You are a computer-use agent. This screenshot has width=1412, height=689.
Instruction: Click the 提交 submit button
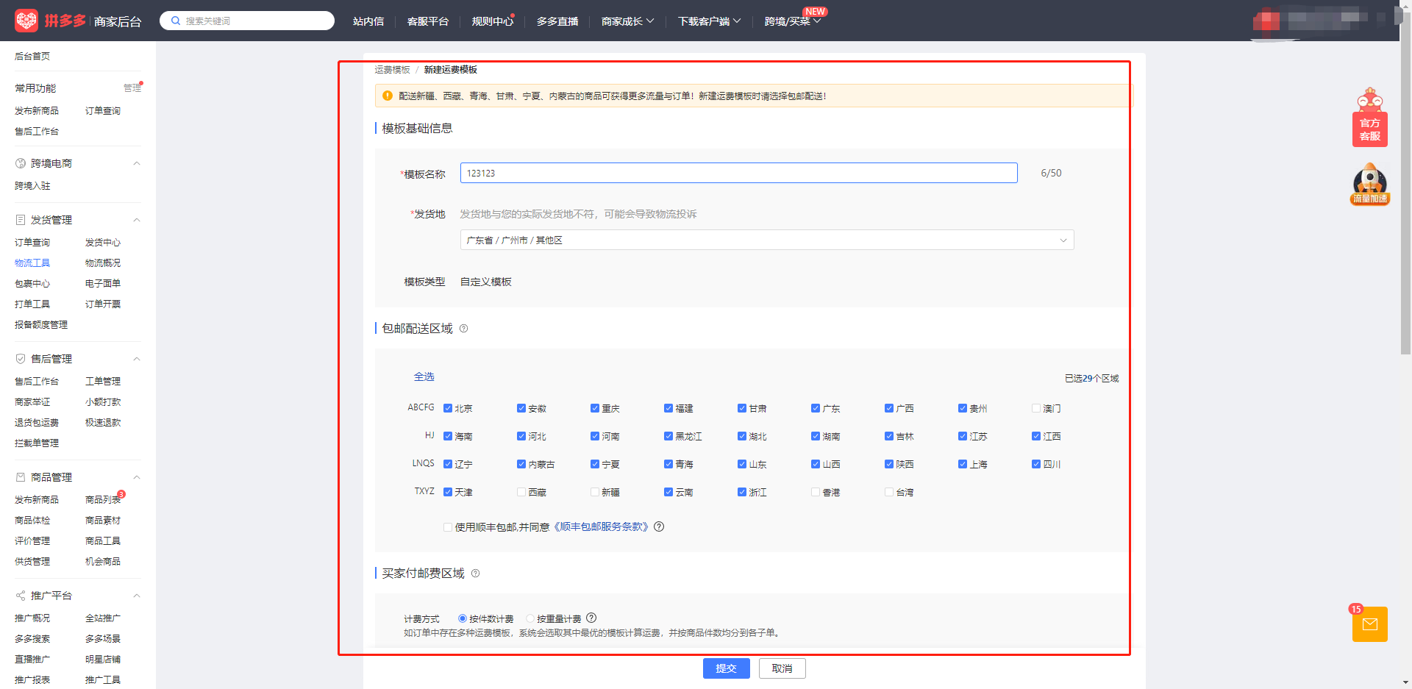[x=726, y=668]
